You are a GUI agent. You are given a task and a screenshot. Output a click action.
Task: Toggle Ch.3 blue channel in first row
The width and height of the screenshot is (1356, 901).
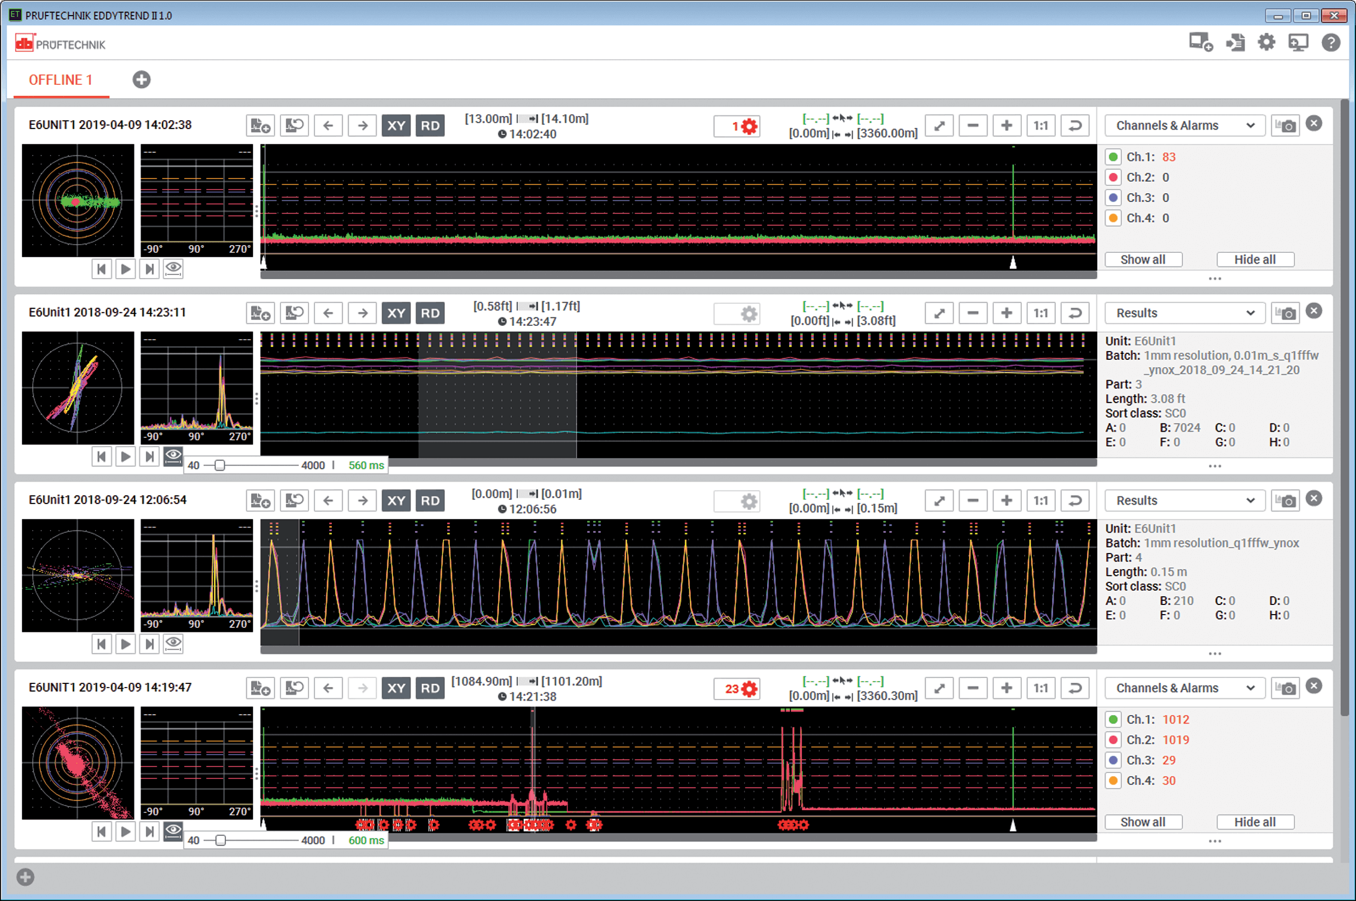pyautogui.click(x=1113, y=198)
